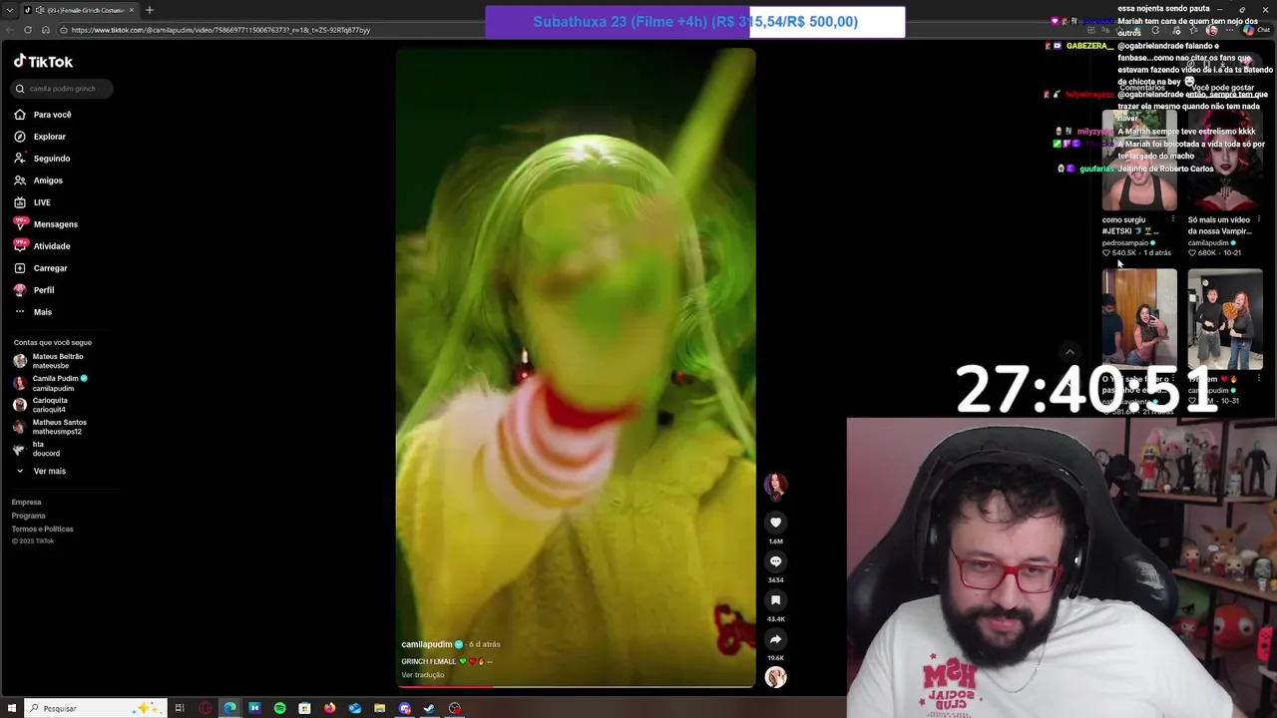Click the scroll-up chevron in right panel
The height and width of the screenshot is (718, 1277).
coord(1069,352)
